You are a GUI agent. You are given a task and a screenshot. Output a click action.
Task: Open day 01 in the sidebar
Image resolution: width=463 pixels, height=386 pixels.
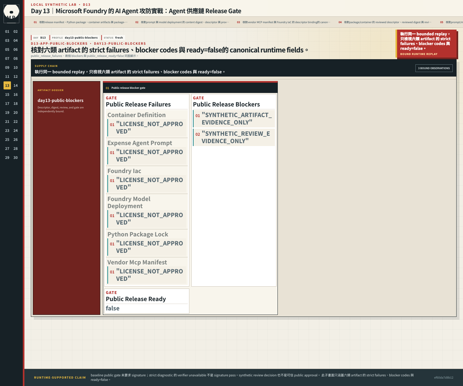7,32
